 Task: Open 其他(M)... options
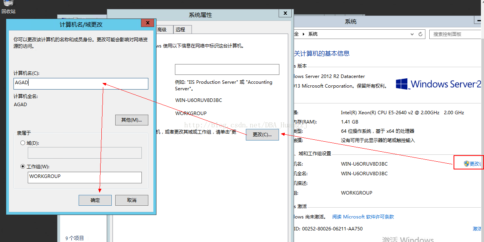click(132, 120)
